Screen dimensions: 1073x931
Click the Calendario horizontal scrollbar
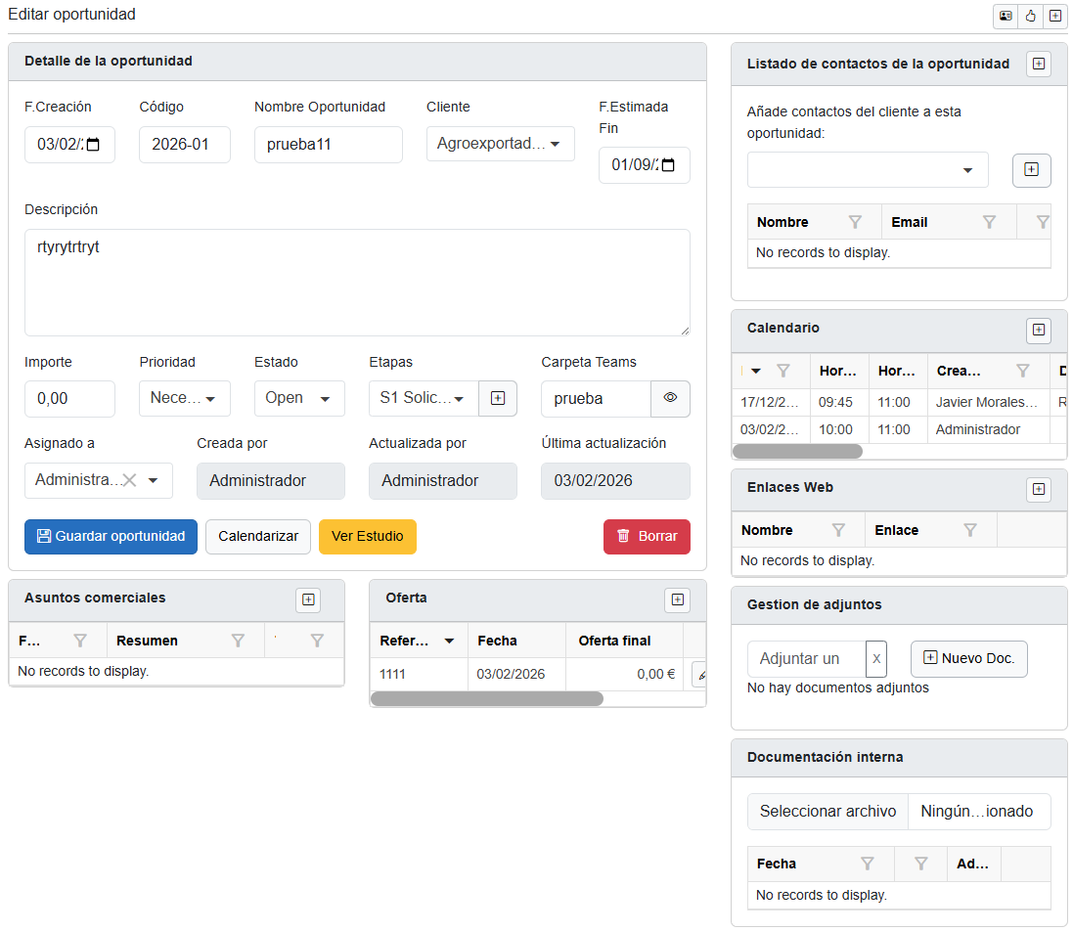pos(797,452)
